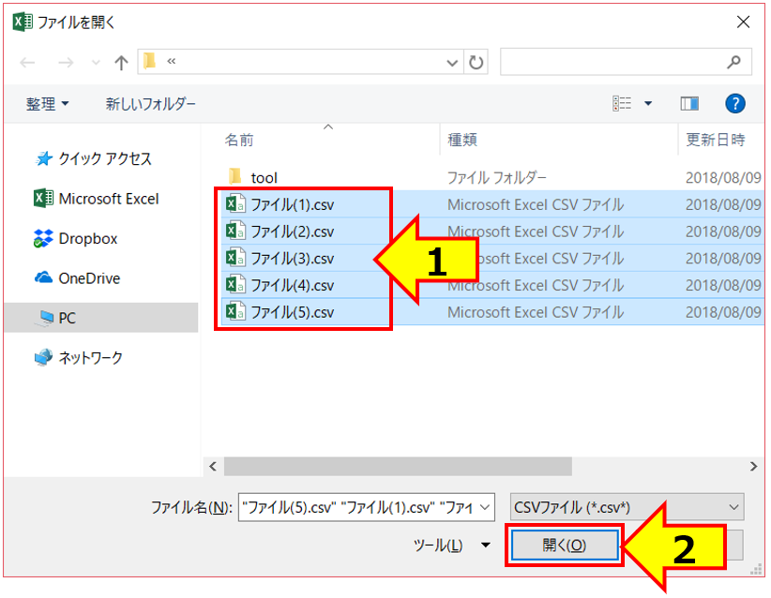Image resolution: width=771 pixels, height=598 pixels.
Task: Select ファイル(4).csv
Action: 293,285
